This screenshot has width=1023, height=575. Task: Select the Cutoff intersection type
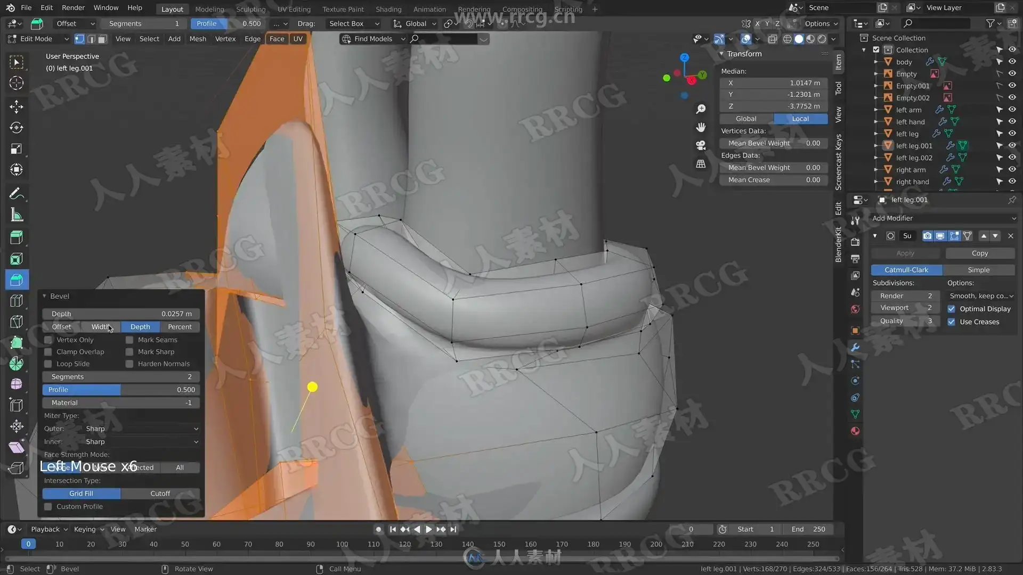click(x=160, y=494)
